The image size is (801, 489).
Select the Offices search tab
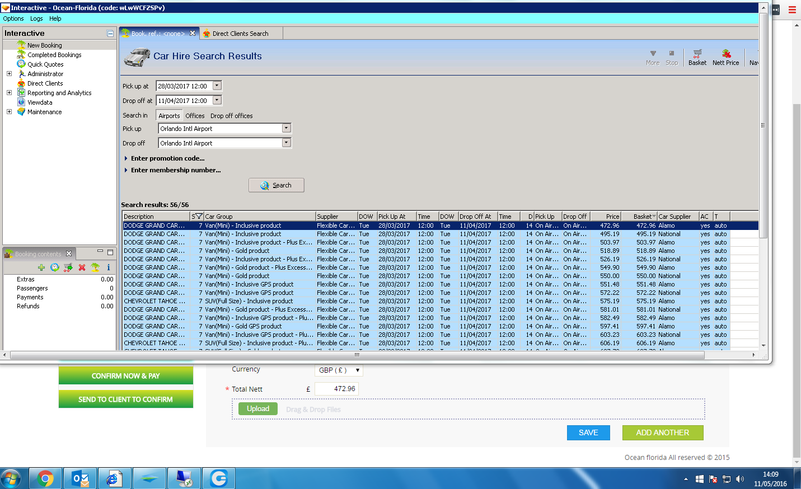click(195, 116)
